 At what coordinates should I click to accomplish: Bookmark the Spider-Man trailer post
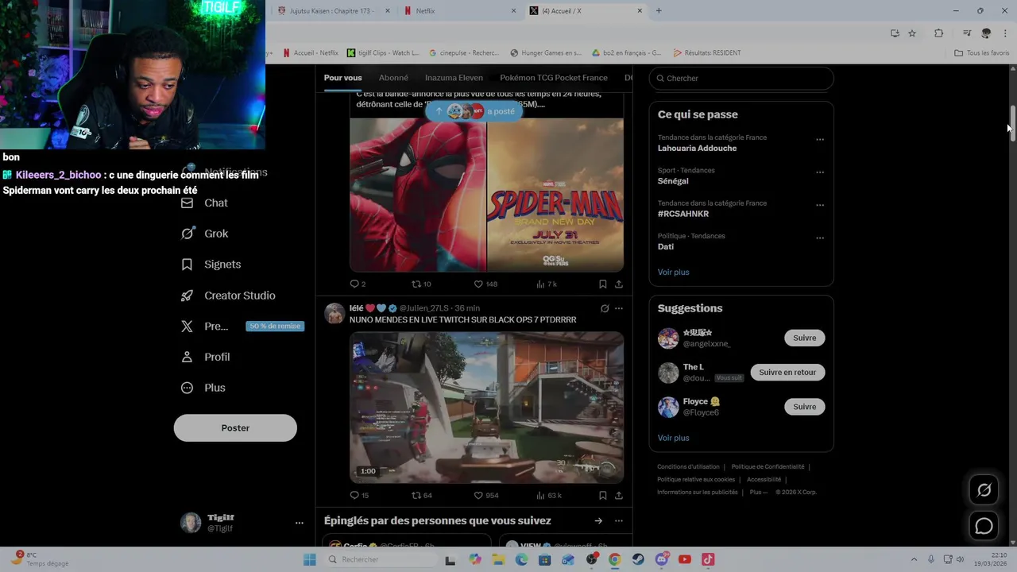tap(603, 284)
